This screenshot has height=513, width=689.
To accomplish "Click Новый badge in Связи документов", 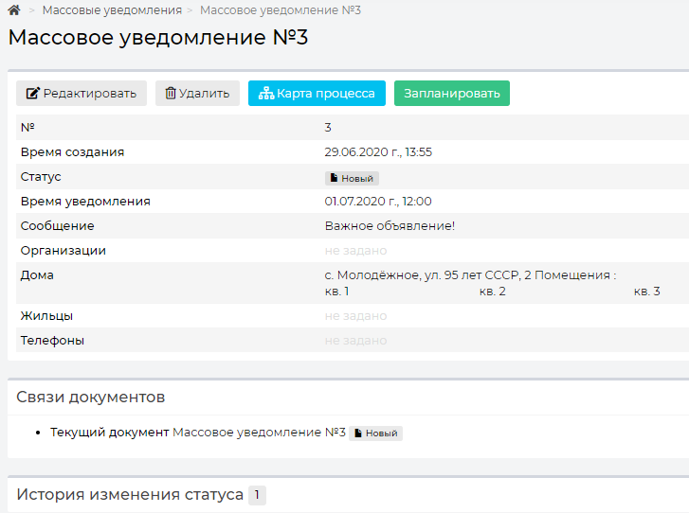I will click(375, 433).
